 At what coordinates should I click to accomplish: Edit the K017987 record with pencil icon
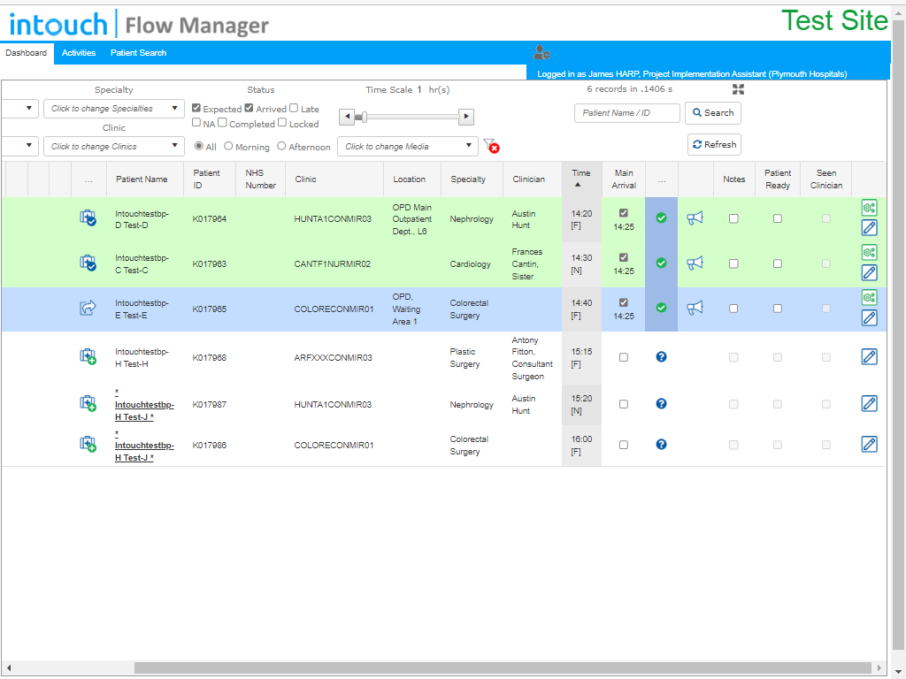coord(869,403)
